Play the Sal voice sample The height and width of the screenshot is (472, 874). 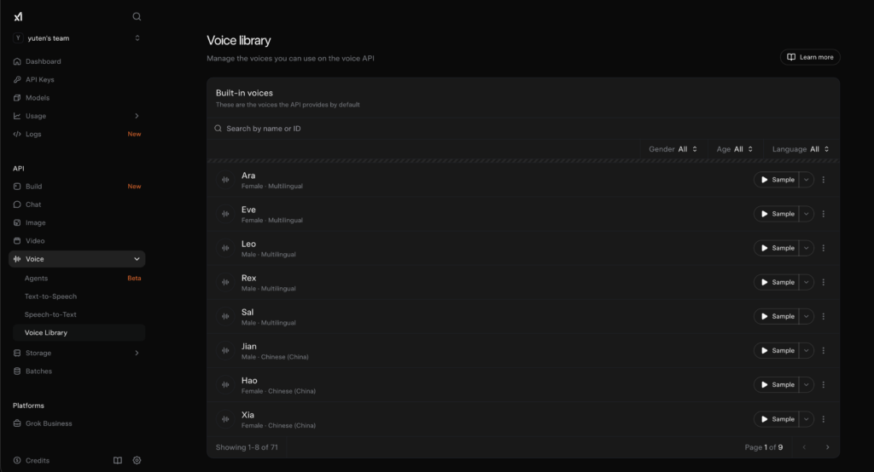[x=777, y=316]
